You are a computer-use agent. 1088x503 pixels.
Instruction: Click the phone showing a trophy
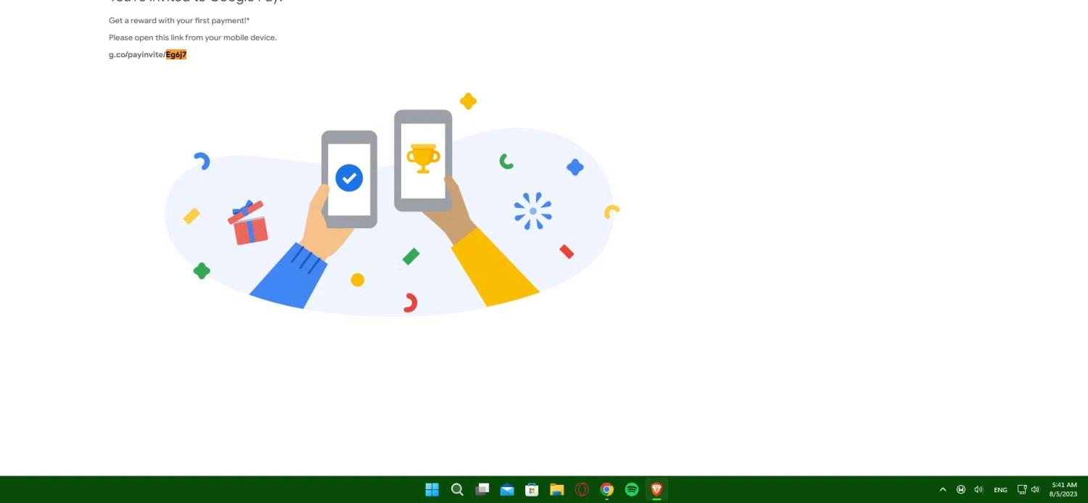pos(423,160)
